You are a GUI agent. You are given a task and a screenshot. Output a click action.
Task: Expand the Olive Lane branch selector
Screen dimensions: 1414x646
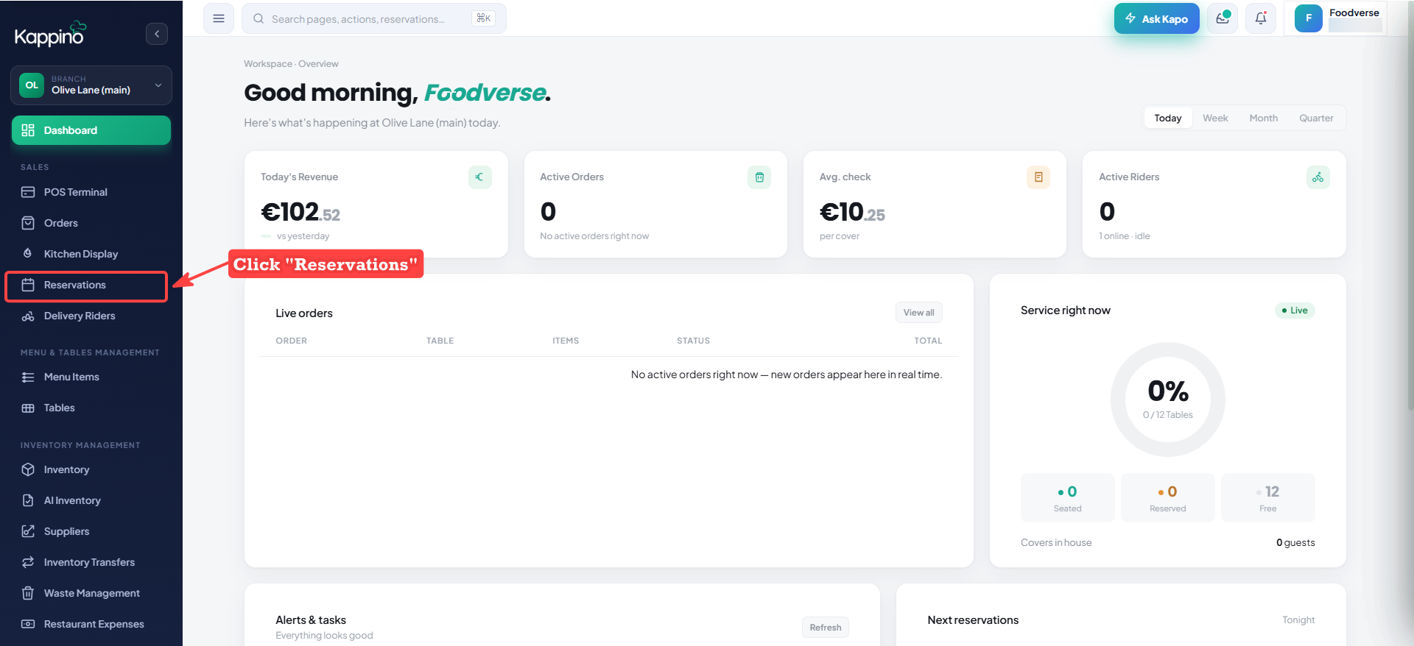[x=91, y=85]
